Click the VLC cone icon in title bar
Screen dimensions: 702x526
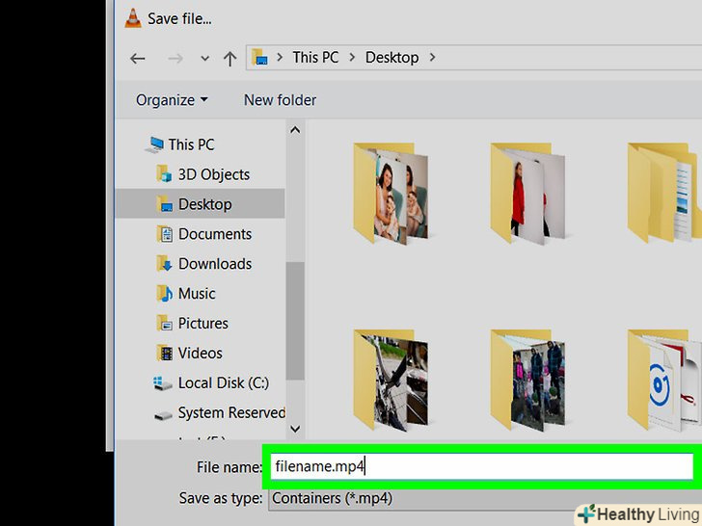click(132, 18)
